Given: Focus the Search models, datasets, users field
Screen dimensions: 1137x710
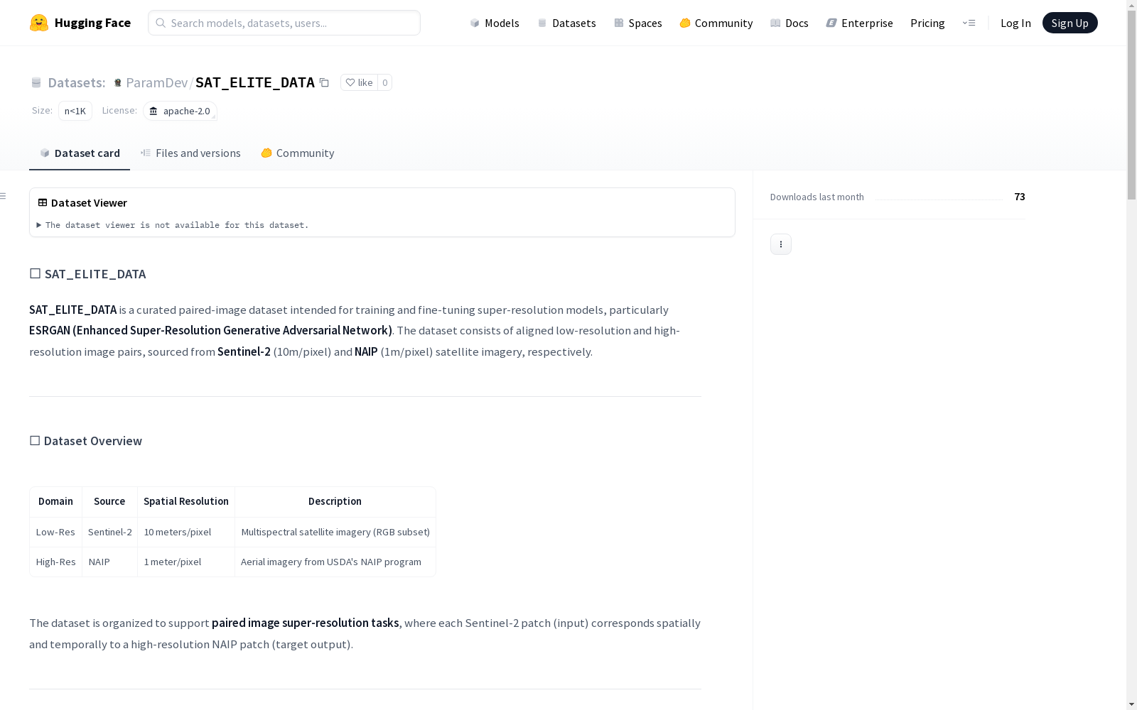Looking at the screenshot, I should (284, 23).
